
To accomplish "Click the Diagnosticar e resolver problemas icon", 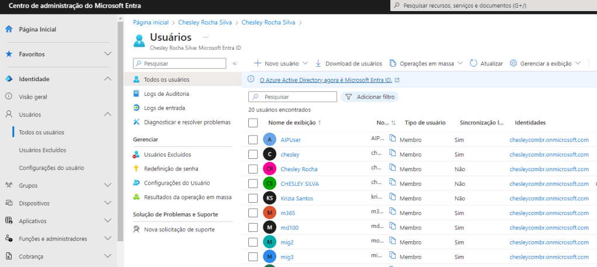I will (136, 122).
